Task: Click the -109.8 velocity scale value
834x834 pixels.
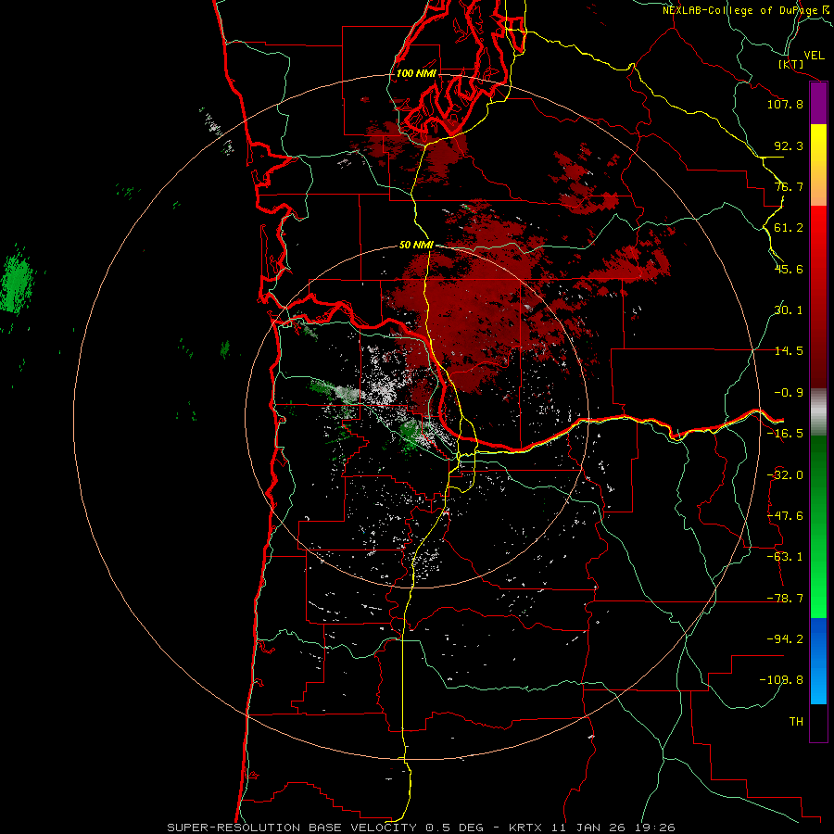Action: pyautogui.click(x=781, y=680)
